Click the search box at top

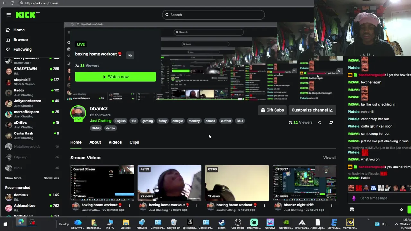pyautogui.click(x=214, y=15)
